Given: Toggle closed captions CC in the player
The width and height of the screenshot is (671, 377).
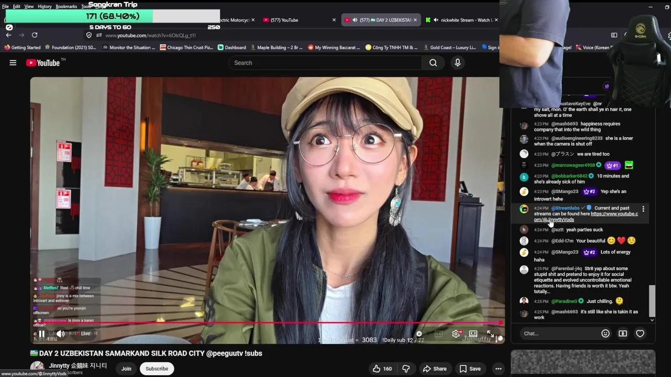Looking at the screenshot, I should pos(438,334).
